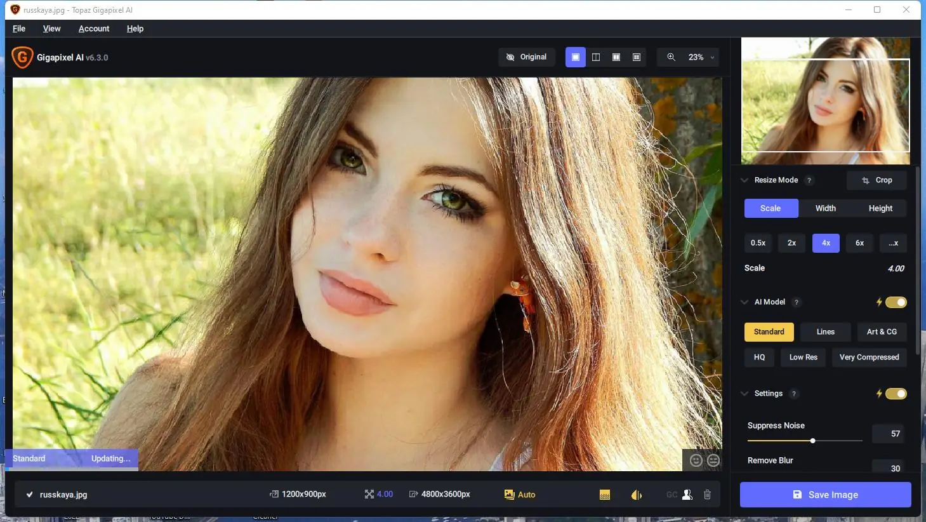The image size is (926, 522).
Task: Click the Suppress Noise slider handle
Action: point(812,441)
